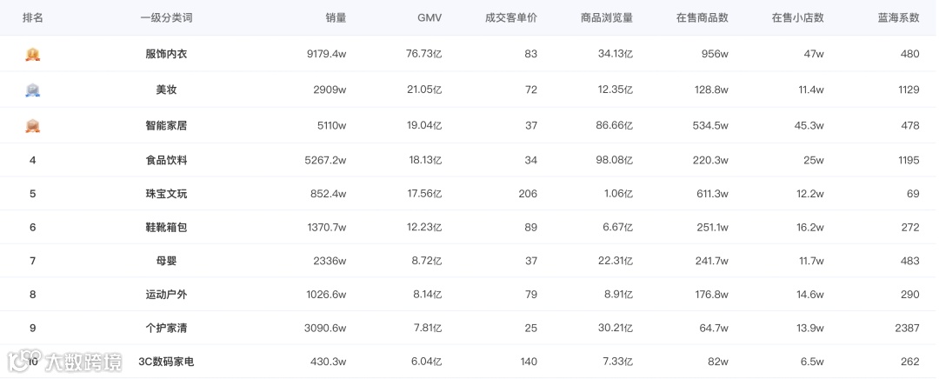Select the 珠宝文玩 category name
Viewport: 939px width, 379px height.
[x=166, y=194]
